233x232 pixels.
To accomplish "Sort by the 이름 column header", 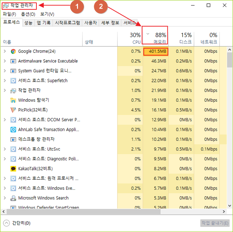I will (42, 38).
